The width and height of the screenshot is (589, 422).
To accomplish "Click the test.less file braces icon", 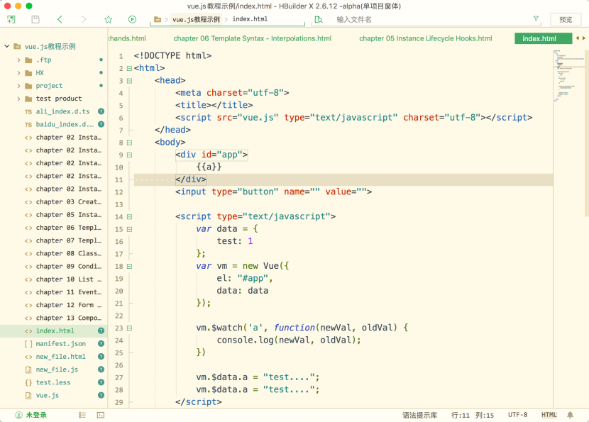I will (28, 382).
